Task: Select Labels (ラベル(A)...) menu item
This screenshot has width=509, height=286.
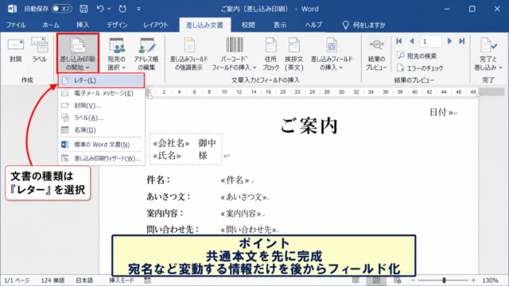Action: pos(101,118)
